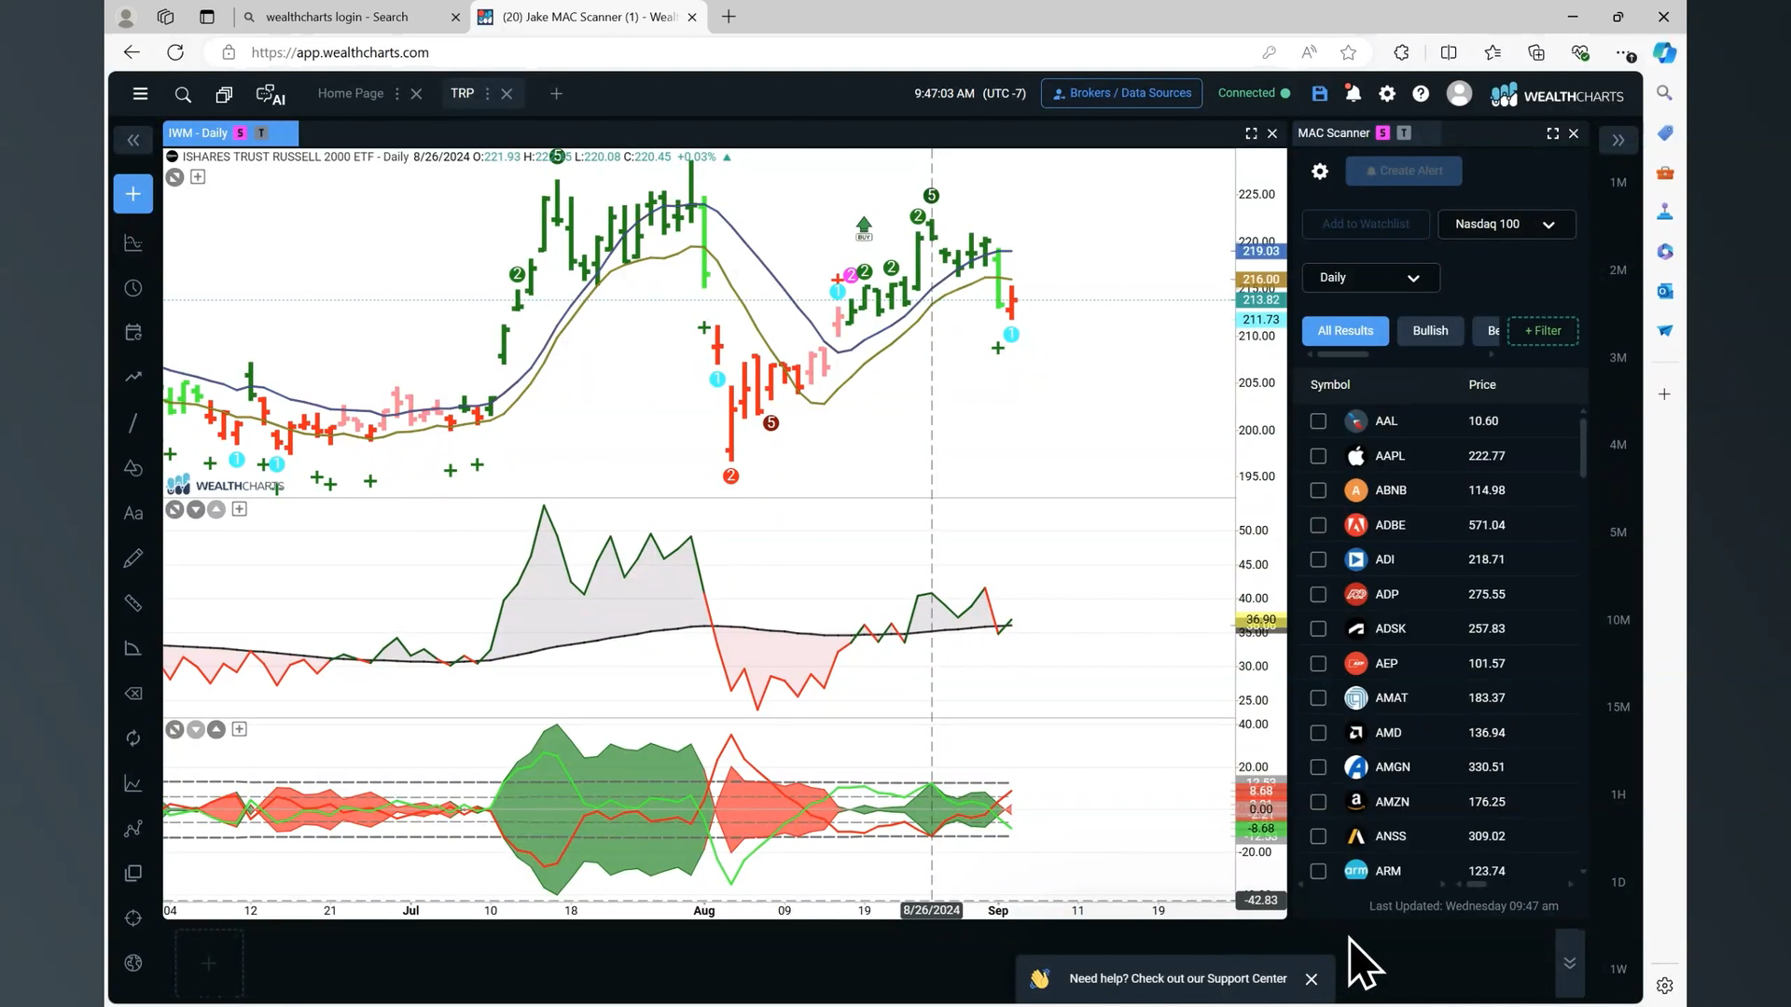This screenshot has width=1791, height=1007.
Task: Add indicator to main price pane plus box
Action: [198, 177]
